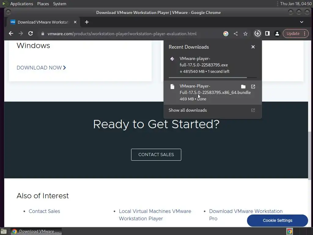Toggle the downloads toolbar icon
The image size is (313, 235).
pyautogui.click(x=257, y=33)
